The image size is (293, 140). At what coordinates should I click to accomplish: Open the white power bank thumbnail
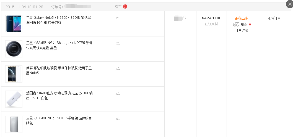click(14, 99)
